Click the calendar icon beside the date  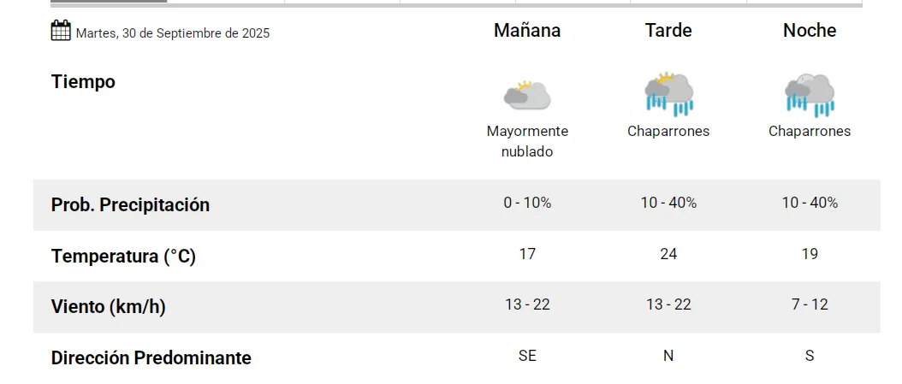[60, 32]
